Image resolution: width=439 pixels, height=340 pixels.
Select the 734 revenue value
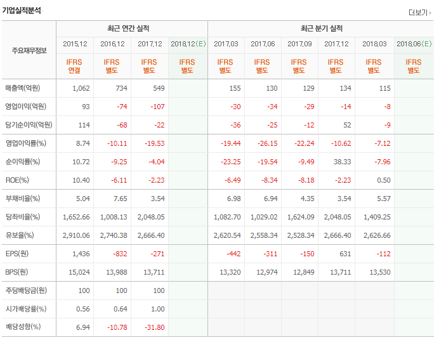(122, 88)
